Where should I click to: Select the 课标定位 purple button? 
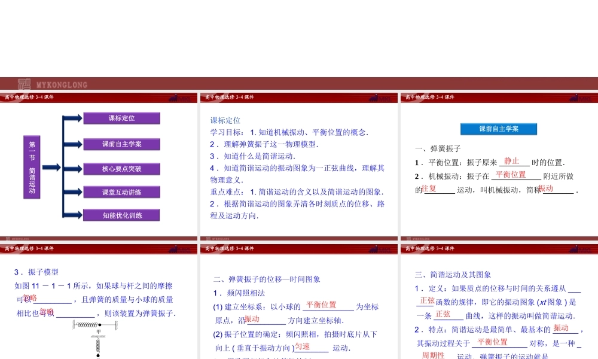tap(122, 118)
